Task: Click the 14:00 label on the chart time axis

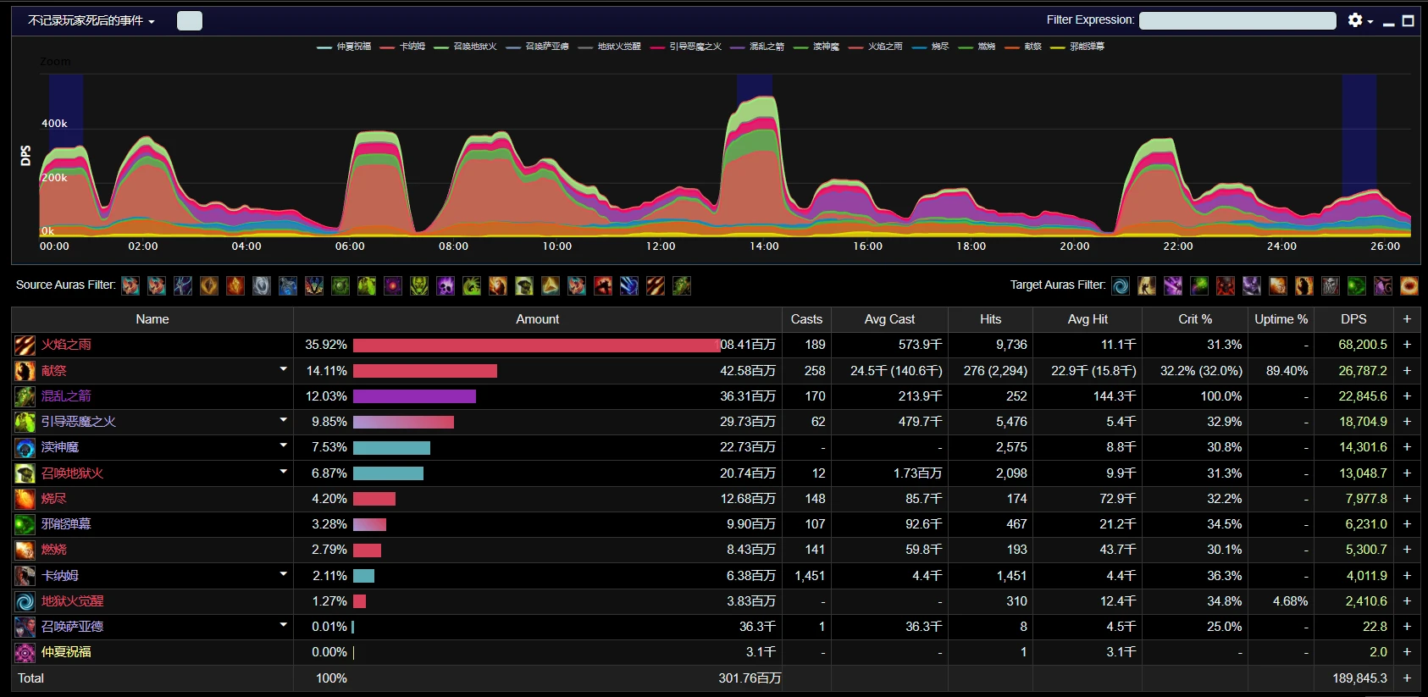Action: pos(764,246)
